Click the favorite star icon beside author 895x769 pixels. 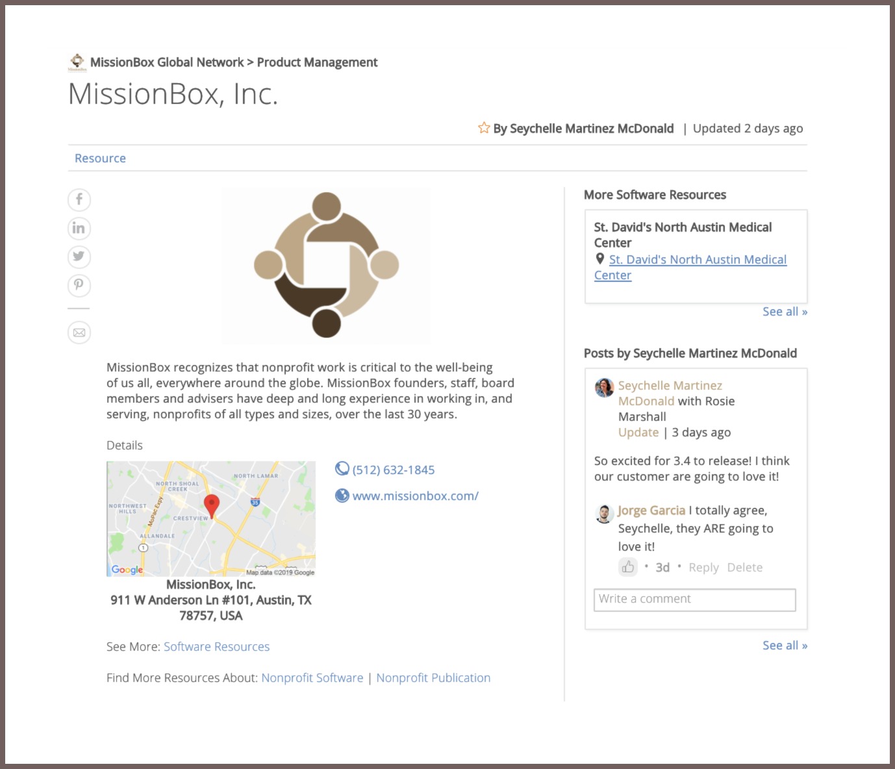tap(484, 128)
